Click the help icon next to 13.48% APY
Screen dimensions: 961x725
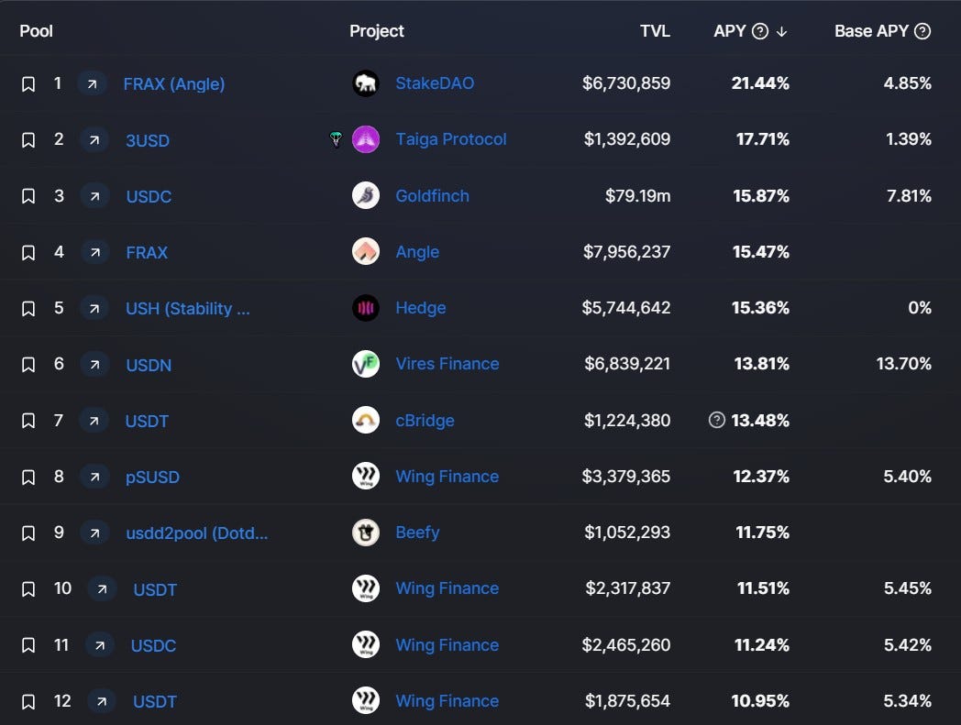[x=717, y=421]
